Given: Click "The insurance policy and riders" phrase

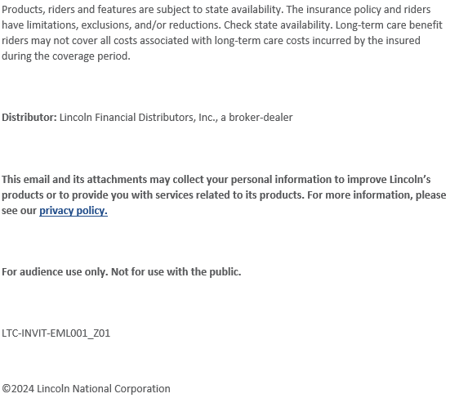Looking at the screenshot, I should (x=359, y=10).
